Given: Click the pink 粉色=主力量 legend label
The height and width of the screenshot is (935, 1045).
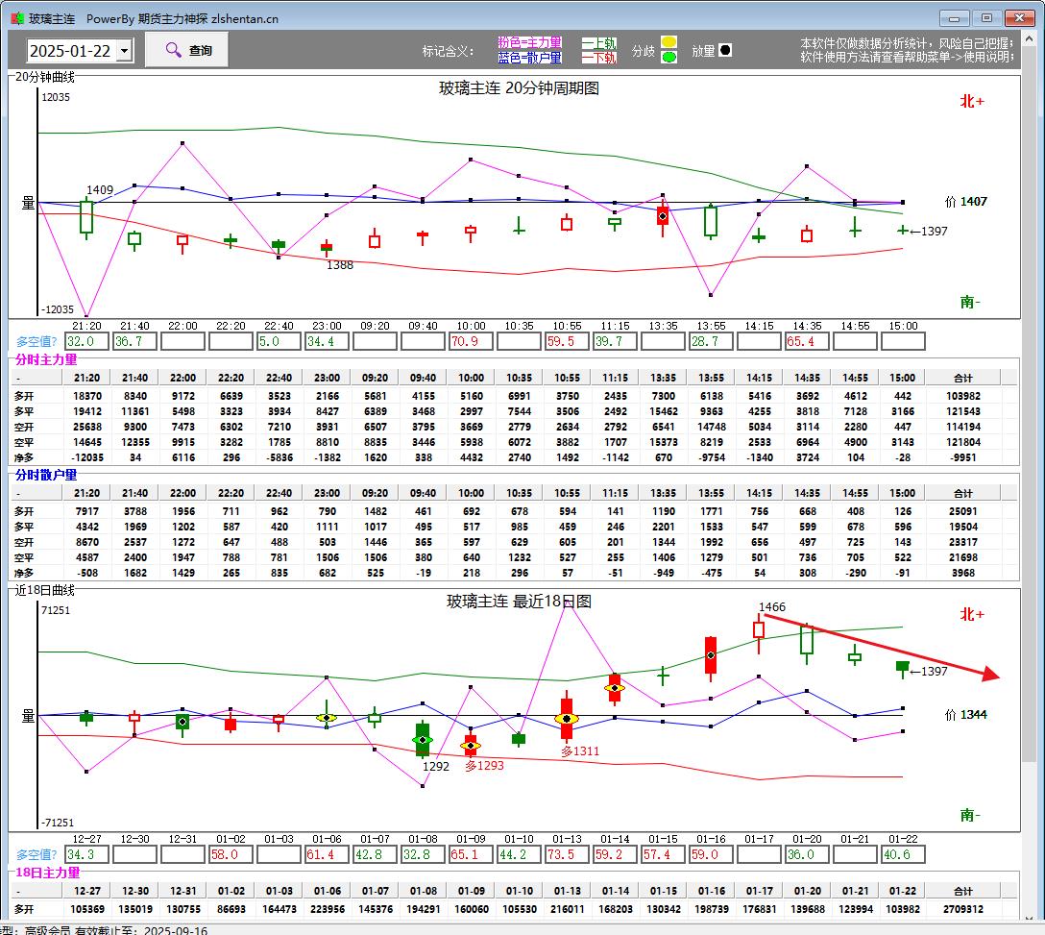Looking at the screenshot, I should point(529,42).
